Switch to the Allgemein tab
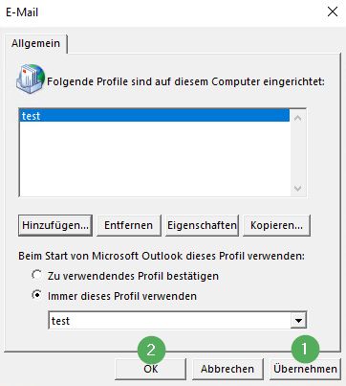 tap(35, 43)
